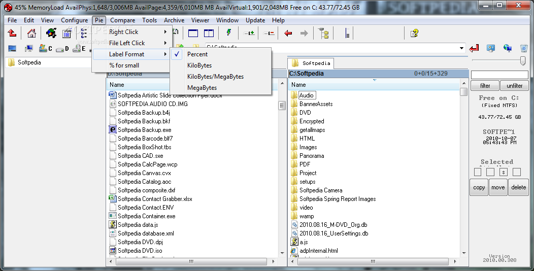The height and width of the screenshot is (271, 534).
Task: Toggle the 's' Selected attribute checkbox
Action: pos(504,172)
